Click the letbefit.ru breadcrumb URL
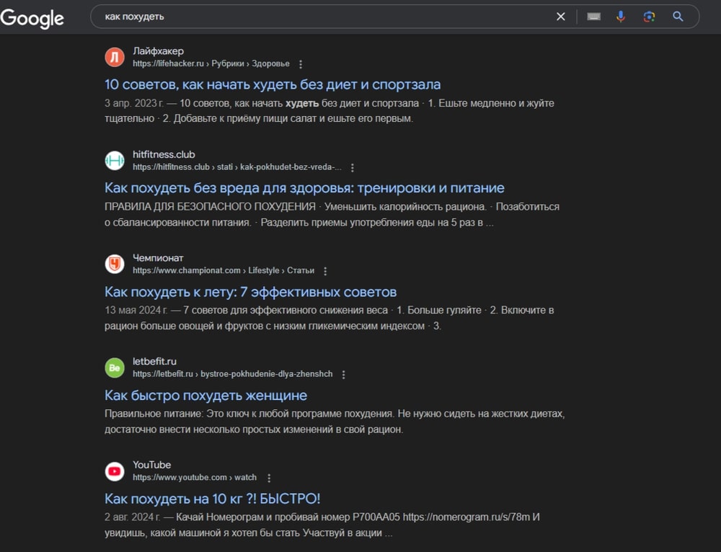 [233, 374]
